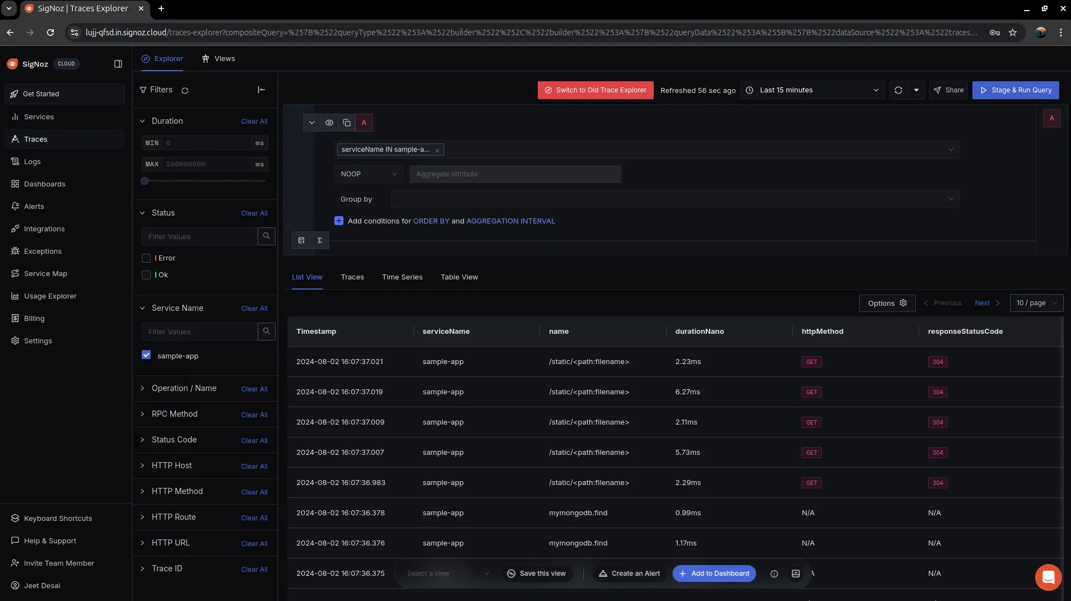
Task: Check the Ok status filter
Action: [146, 275]
